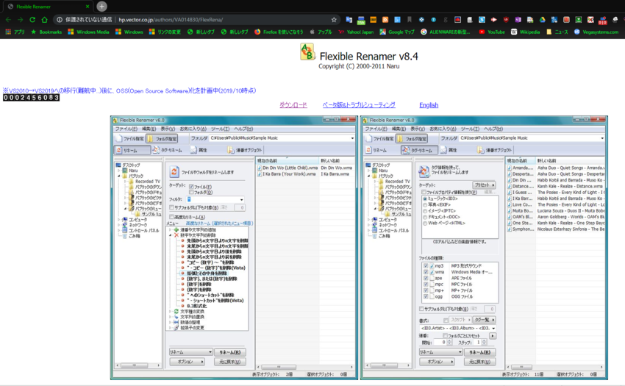Click the browser back arrow
The image size is (625, 386).
8,20
